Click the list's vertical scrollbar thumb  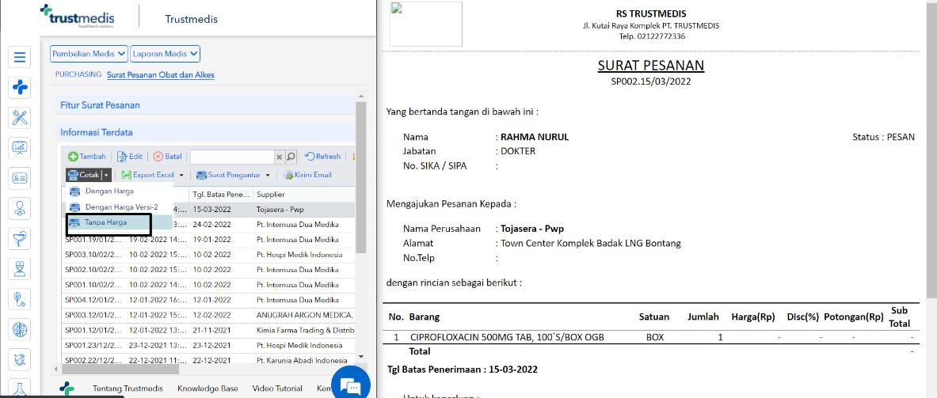point(360,176)
